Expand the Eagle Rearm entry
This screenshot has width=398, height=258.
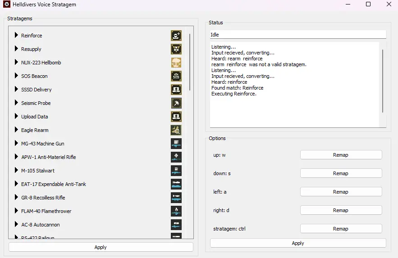coord(16,130)
